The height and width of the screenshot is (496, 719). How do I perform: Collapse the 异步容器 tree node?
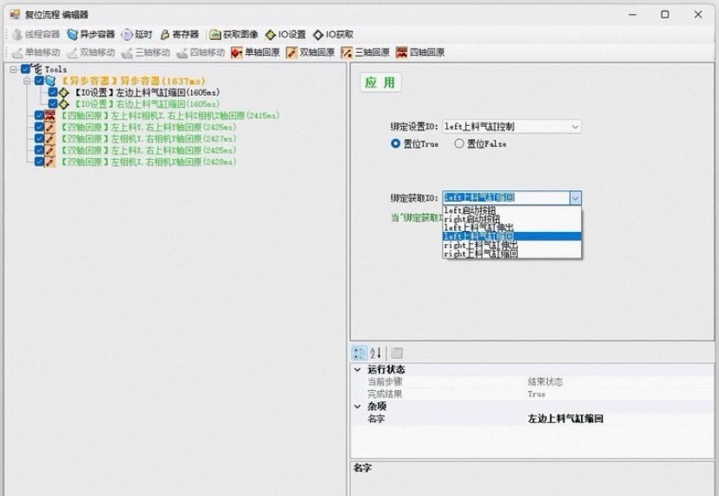click(27, 81)
